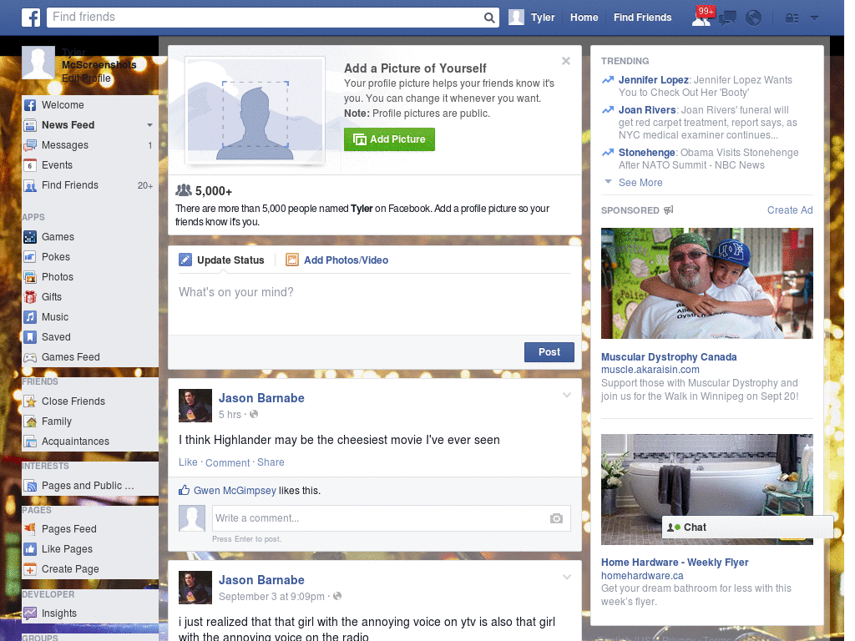
Task: Click the September 3 at 9:09pm timestamp
Action: coord(271,597)
